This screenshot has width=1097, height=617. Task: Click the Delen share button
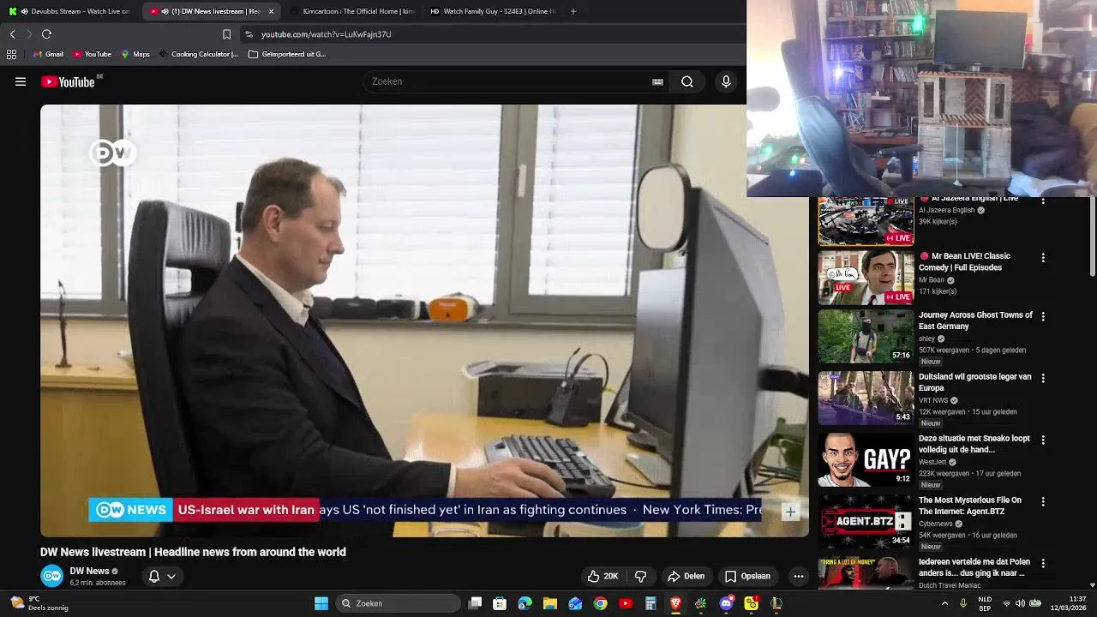point(686,576)
